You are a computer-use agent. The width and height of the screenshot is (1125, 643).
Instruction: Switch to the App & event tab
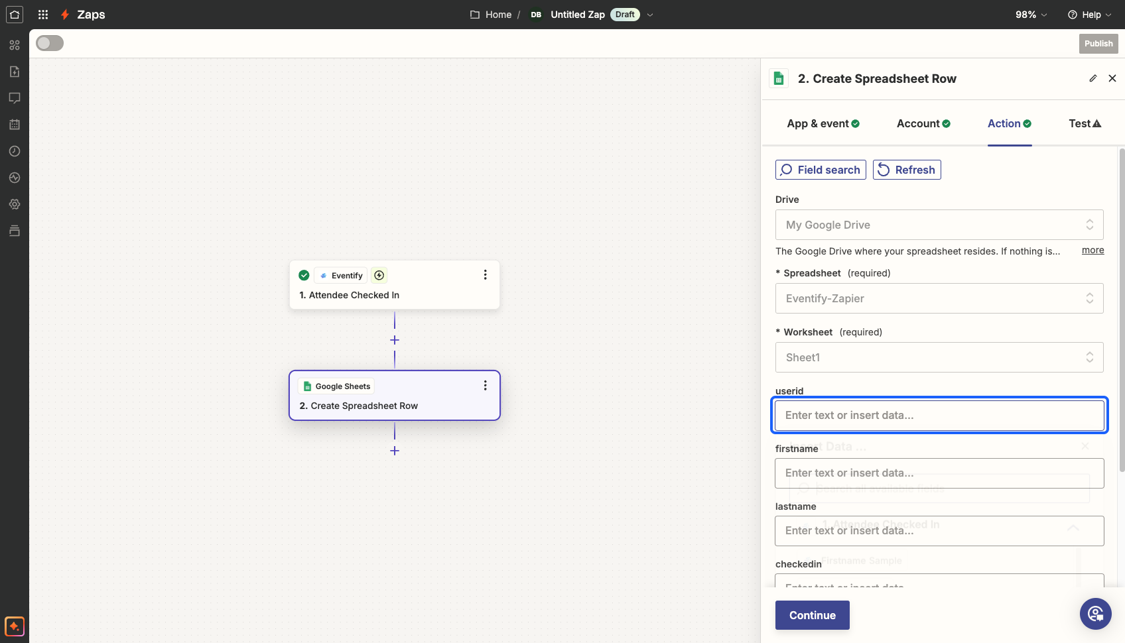pos(823,123)
